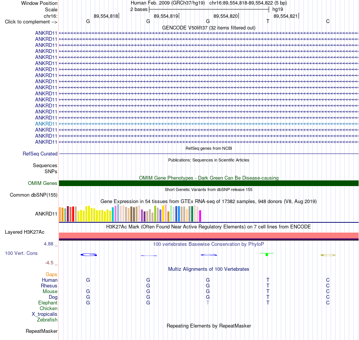
Task: Select the Dog species label
Action: 53,297
